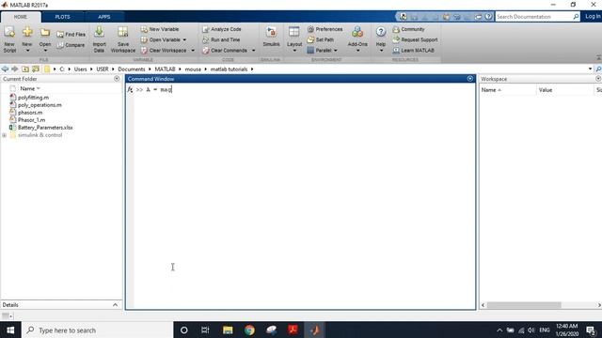This screenshot has height=338, width=602.
Task: Click the Help icon
Action: (x=380, y=32)
